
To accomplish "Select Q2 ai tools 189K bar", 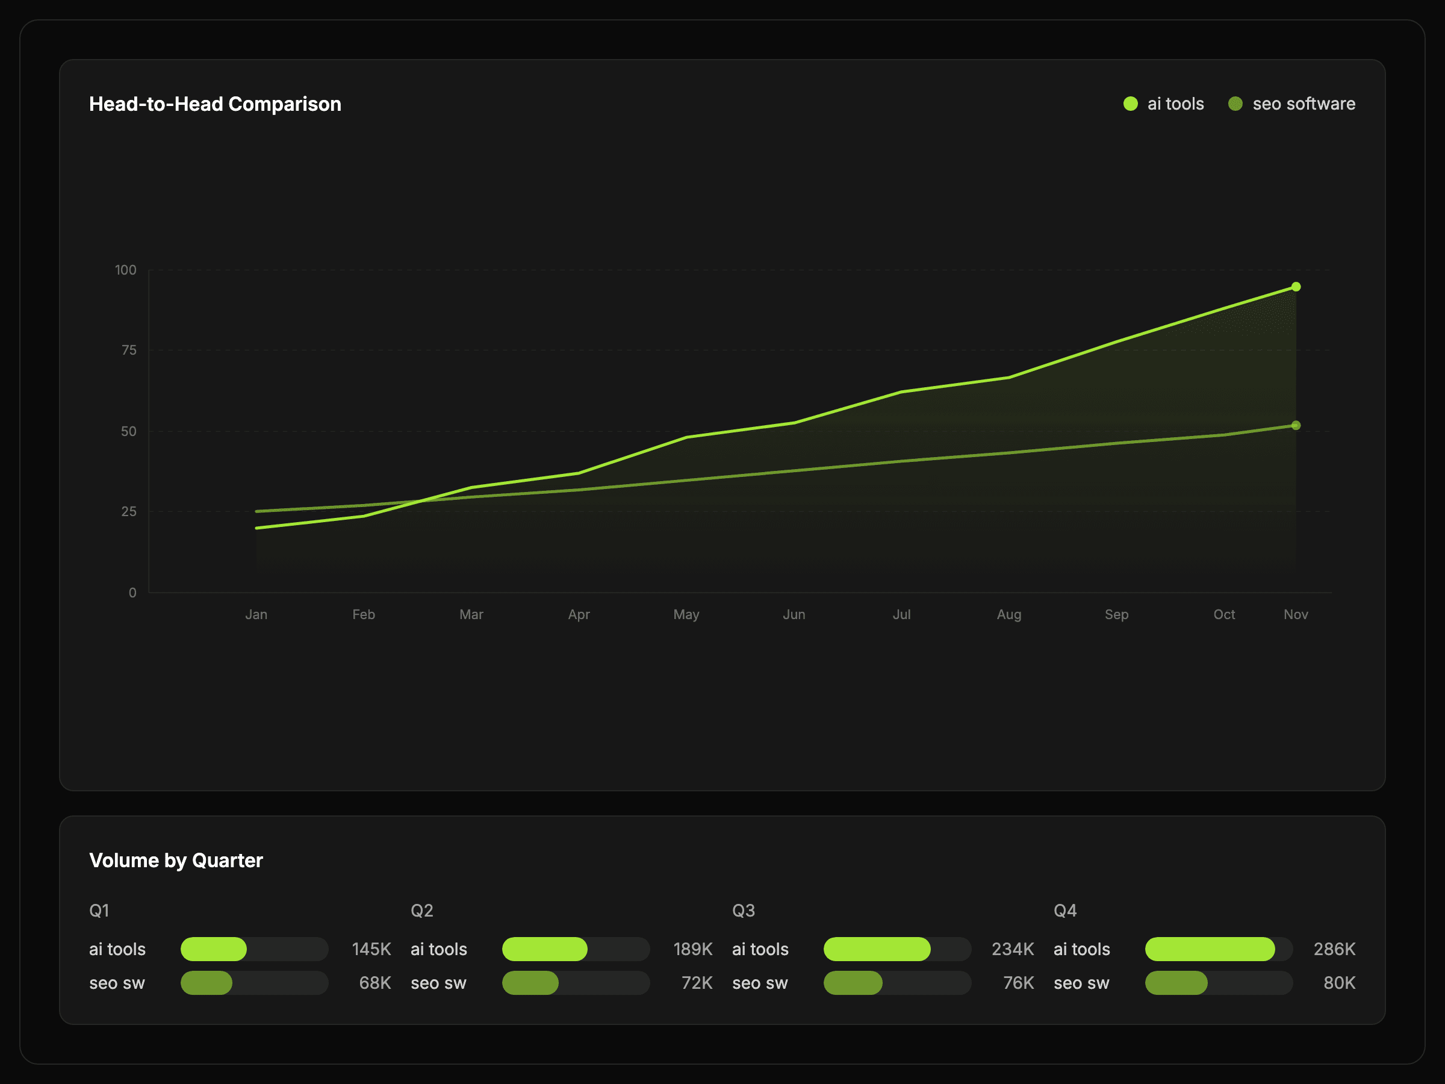I will click(x=544, y=948).
